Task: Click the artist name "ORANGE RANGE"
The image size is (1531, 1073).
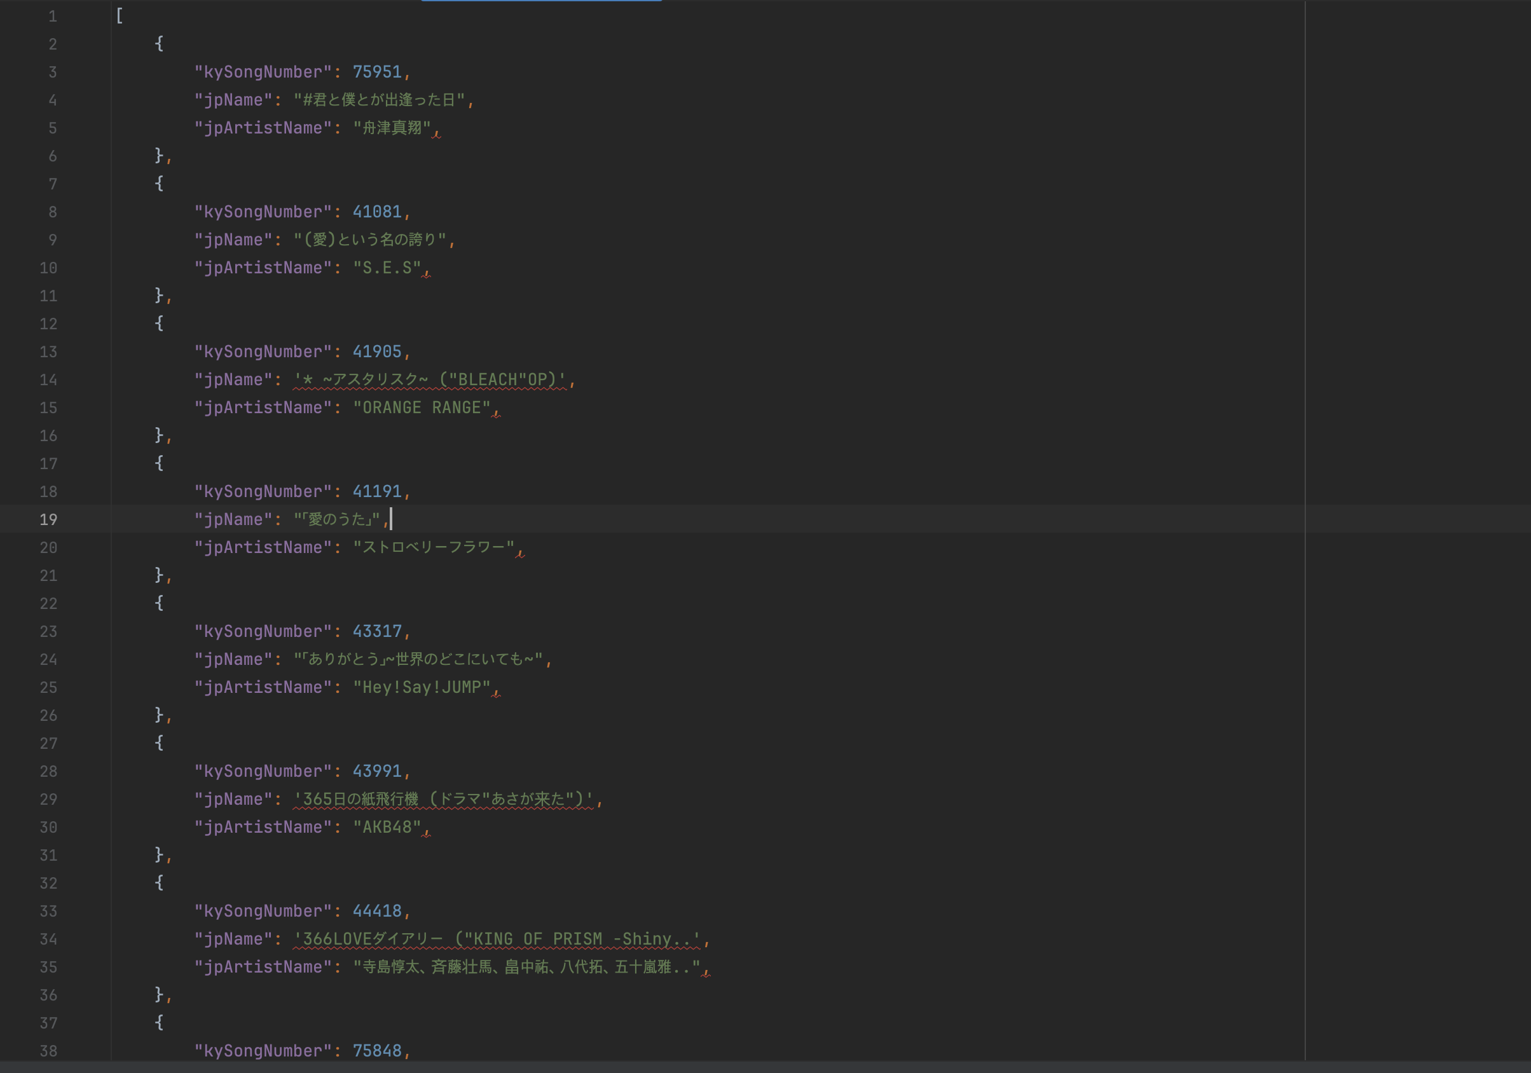Action: coord(422,408)
